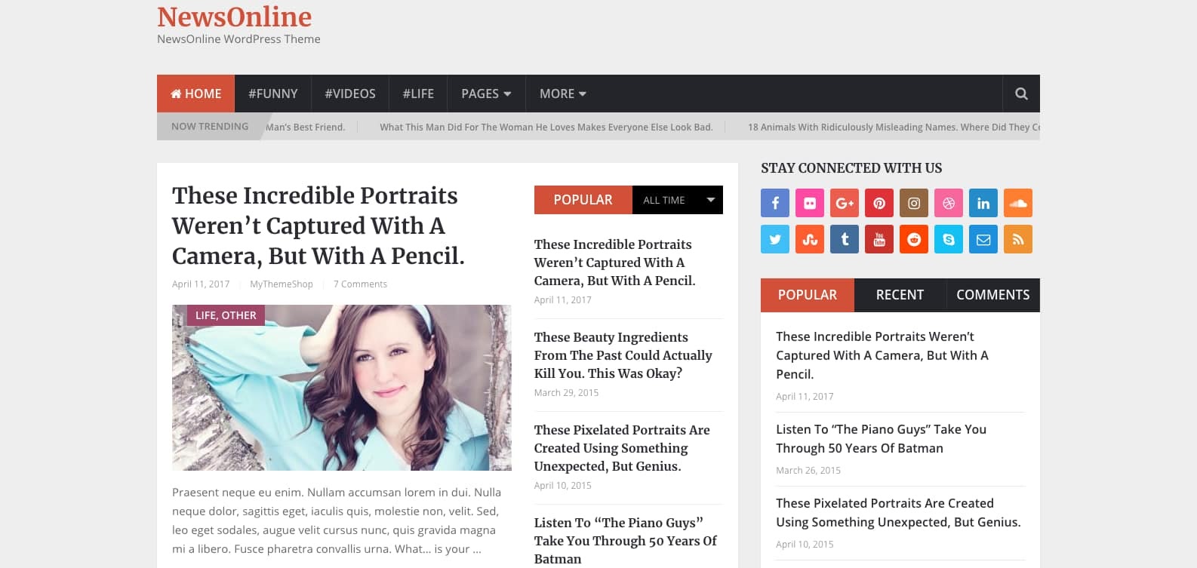Send an email via the envelope icon
1197x568 pixels.
click(983, 239)
